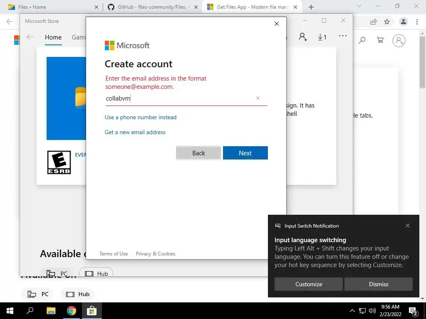Viewport: 426px width, 319px height.
Task: Click the browser back arrow
Action: tap(9, 22)
